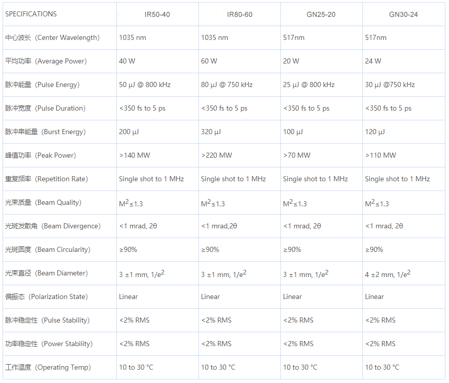The height and width of the screenshot is (383, 449).
Task: Click the GN30-24 column header
Action: (x=403, y=14)
